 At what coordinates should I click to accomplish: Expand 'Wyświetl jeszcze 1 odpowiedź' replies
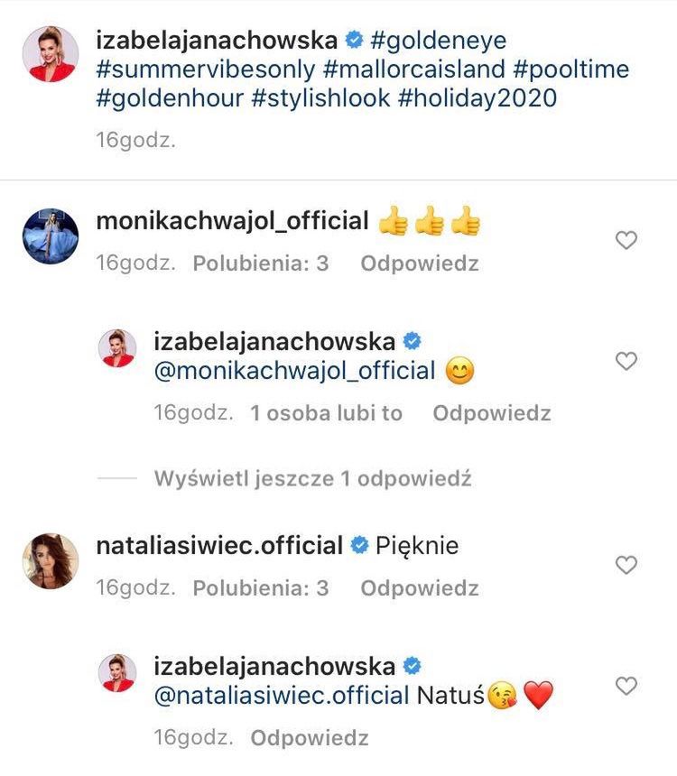click(312, 478)
